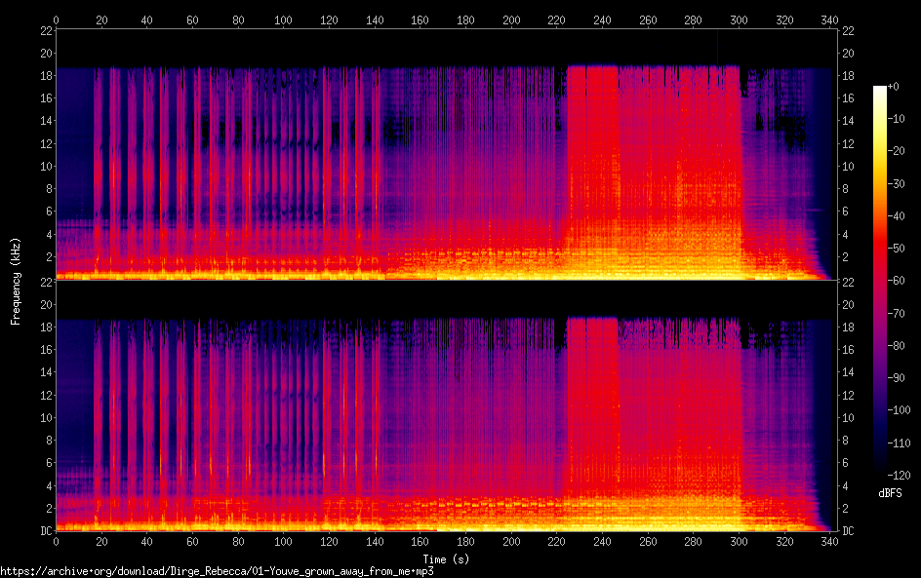The image size is (921, 578).
Task: Click the 300 tick on the bottom time axis
Action: (739, 541)
